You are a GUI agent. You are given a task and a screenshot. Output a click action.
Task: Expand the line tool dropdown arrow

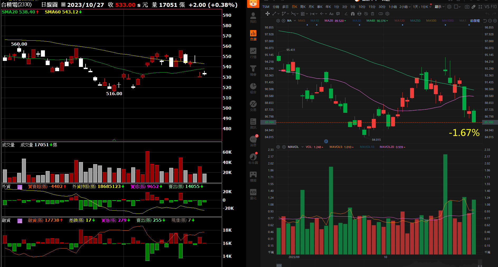coord(278,14)
